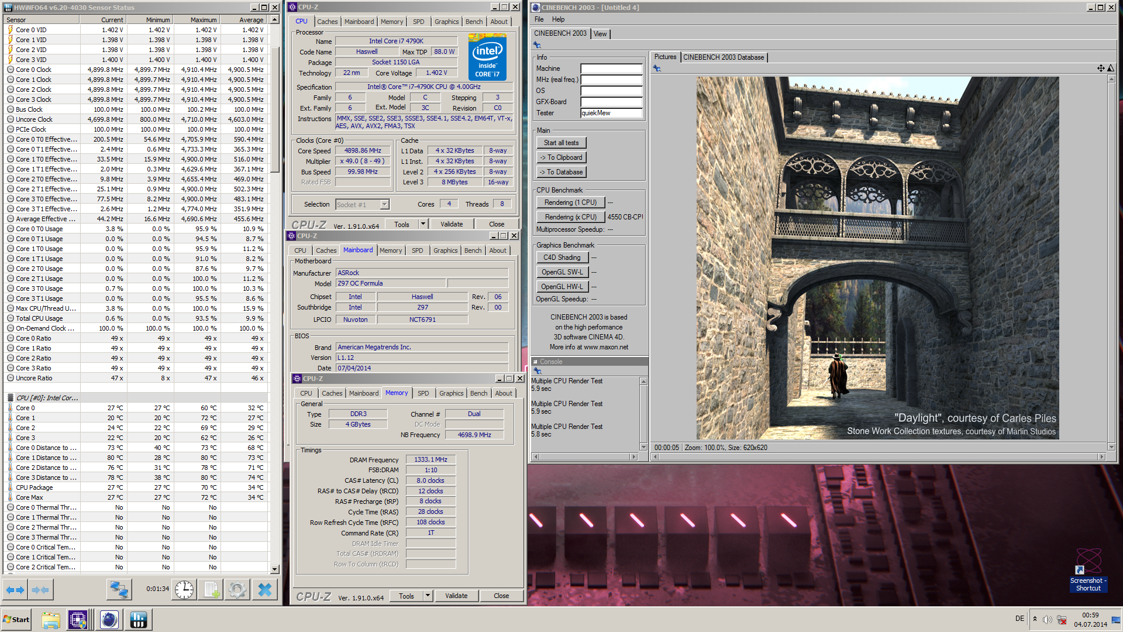Click pin icon in the Console panel
Viewport: 1123px width, 632px height.
pos(538,370)
